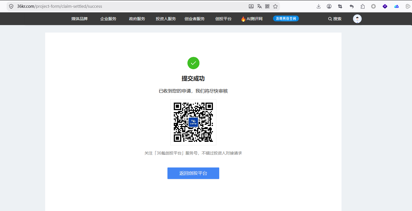Open the 创业者服务 menu

click(x=194, y=19)
